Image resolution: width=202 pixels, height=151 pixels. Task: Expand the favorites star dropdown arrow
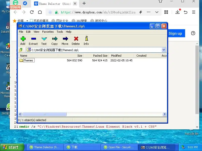(x=27, y=21)
